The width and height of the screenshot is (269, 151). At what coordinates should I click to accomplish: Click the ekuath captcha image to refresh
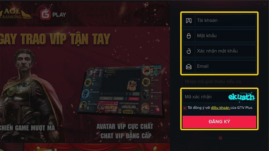click(x=241, y=97)
